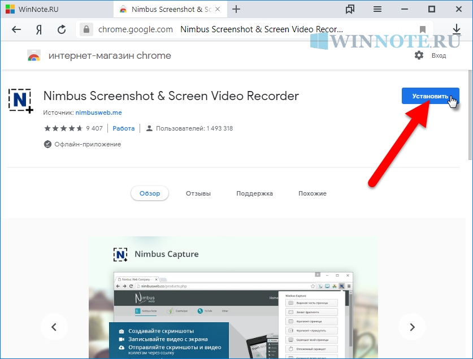This screenshot has width=473, height=359.
Task: Click the Офлайн-приложение label
Action: pyautogui.click(x=88, y=145)
